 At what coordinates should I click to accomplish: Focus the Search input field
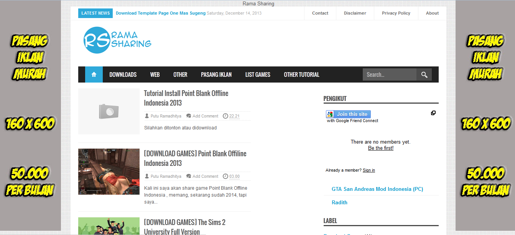click(x=390, y=74)
